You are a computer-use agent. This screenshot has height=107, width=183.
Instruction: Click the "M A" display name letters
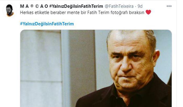click(24, 6)
